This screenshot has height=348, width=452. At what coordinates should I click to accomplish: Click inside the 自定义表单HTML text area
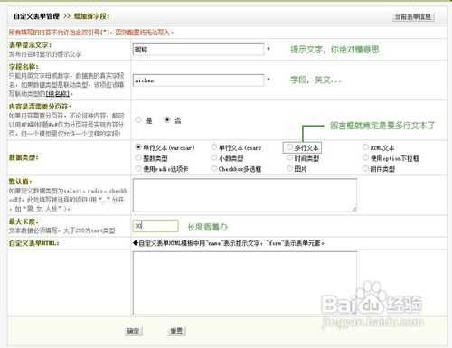[x=245, y=283]
